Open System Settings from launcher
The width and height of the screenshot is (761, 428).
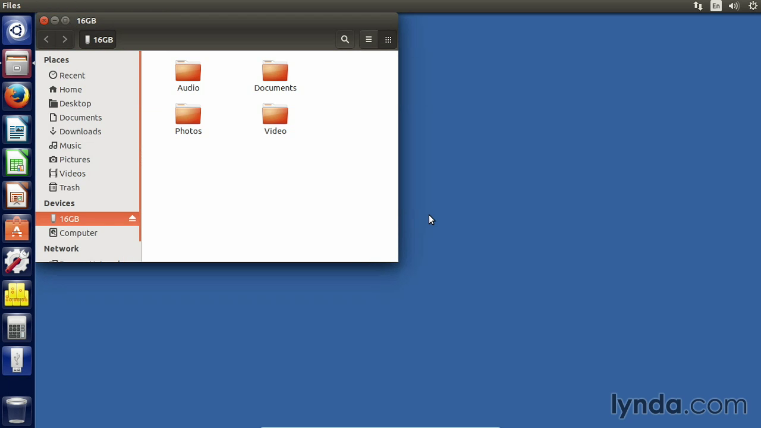point(17,262)
